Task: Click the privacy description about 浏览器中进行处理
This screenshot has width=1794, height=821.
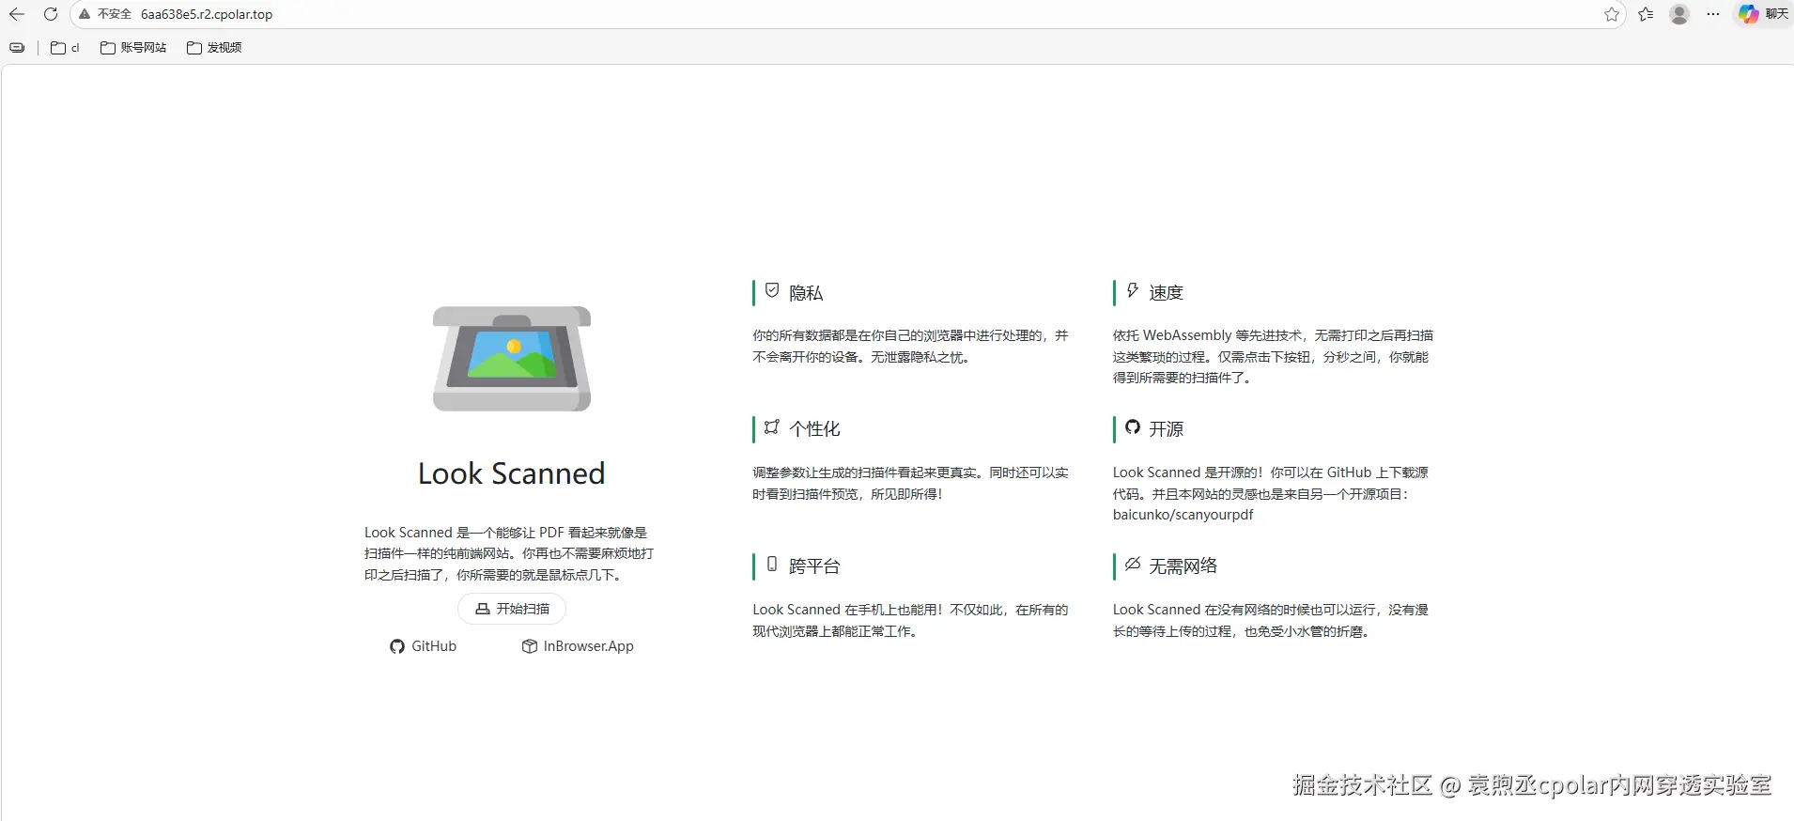Action: pyautogui.click(x=910, y=346)
